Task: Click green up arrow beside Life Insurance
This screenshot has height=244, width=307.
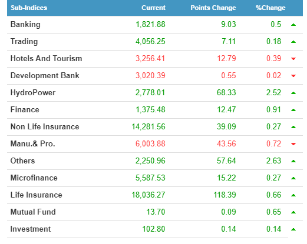Action: [x=293, y=195]
